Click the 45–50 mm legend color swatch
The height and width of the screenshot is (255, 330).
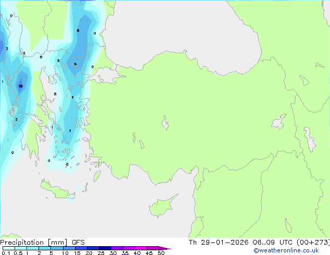pos(153,248)
